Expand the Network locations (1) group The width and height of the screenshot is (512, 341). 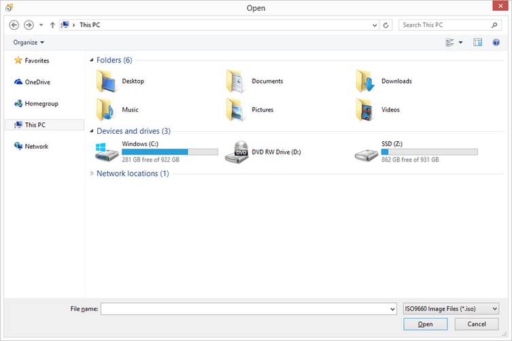tap(92, 173)
